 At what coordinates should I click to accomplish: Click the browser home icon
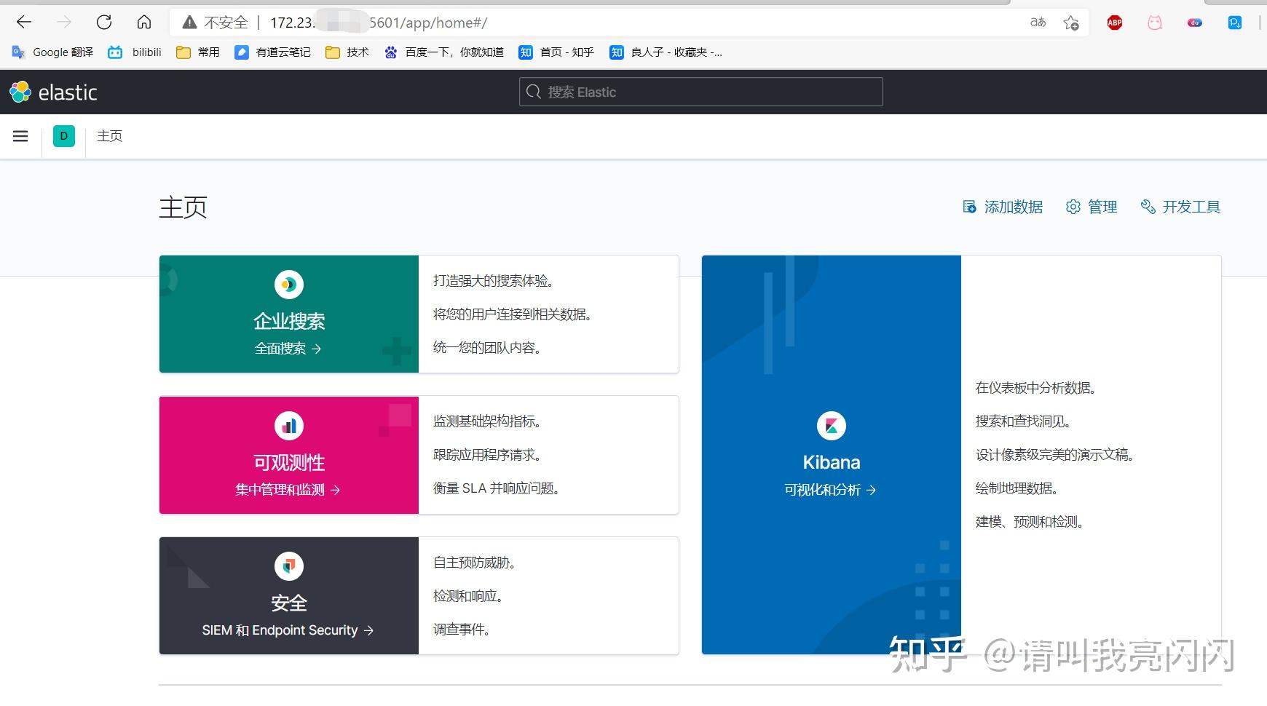click(x=144, y=23)
